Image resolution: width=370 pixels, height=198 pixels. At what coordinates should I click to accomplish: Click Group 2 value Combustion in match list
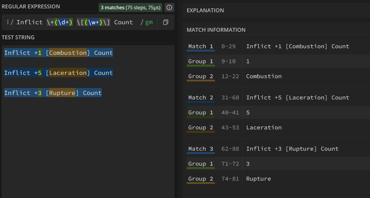(x=264, y=76)
